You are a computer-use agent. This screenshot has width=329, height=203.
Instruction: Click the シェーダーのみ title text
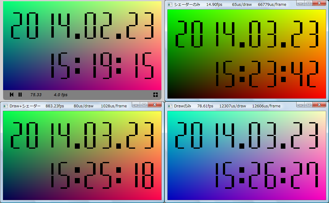[x=187, y=5]
